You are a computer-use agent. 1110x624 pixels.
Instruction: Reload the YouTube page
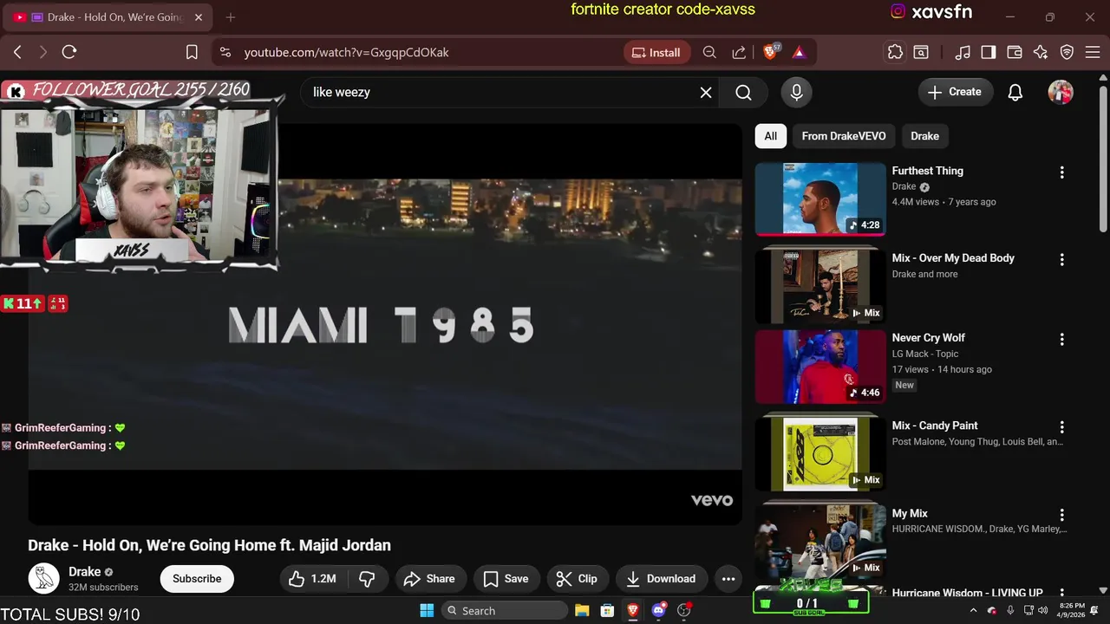[x=69, y=52]
